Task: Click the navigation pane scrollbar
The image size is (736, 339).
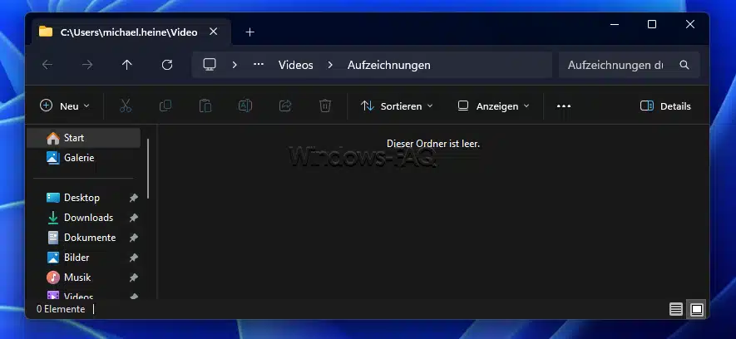Action: [148, 168]
